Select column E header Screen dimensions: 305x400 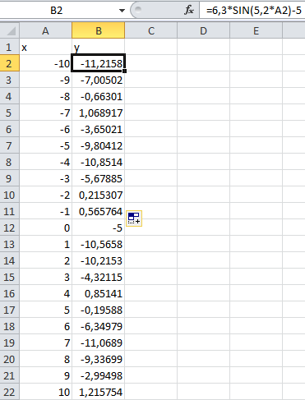256,30
